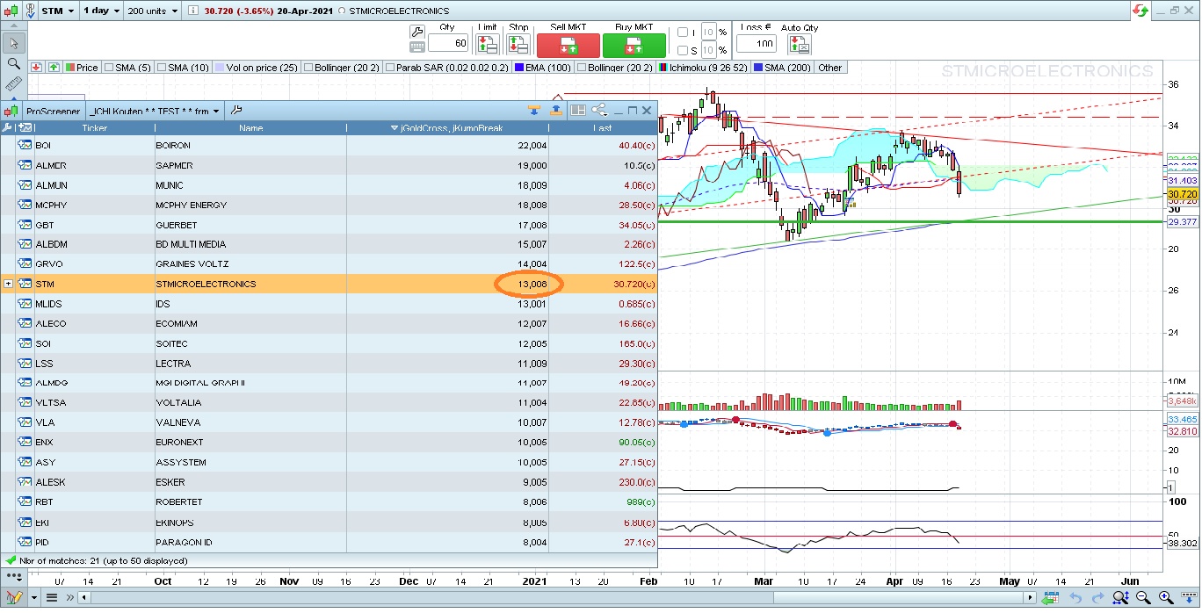Click screener upload arrow icon
This screenshot has height=613, width=1202.
pyautogui.click(x=555, y=111)
